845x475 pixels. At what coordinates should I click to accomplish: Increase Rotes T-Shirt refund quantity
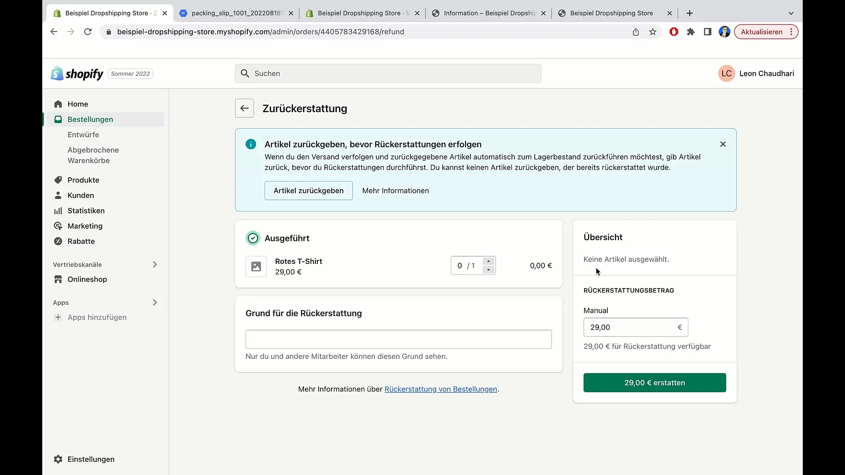(489, 261)
